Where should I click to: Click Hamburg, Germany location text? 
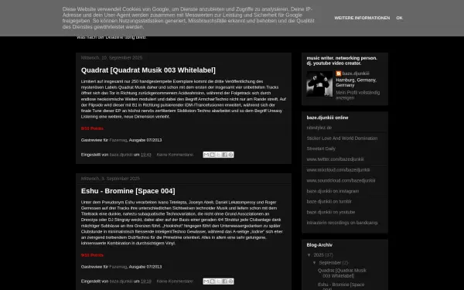point(356,83)
